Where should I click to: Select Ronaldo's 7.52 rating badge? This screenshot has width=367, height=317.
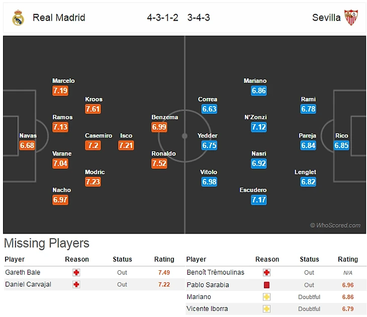(159, 163)
